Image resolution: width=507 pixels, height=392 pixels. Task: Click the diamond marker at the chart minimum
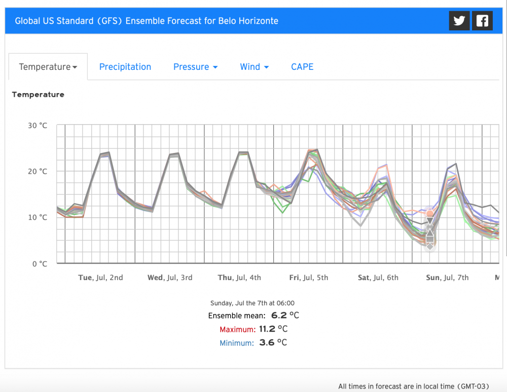click(x=430, y=246)
